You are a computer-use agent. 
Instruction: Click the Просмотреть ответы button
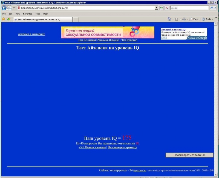[189, 155]
